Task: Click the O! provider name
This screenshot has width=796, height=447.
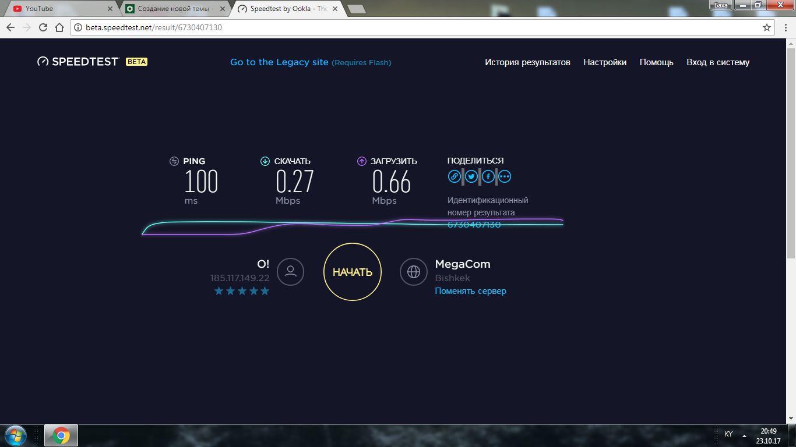Action: [263, 264]
